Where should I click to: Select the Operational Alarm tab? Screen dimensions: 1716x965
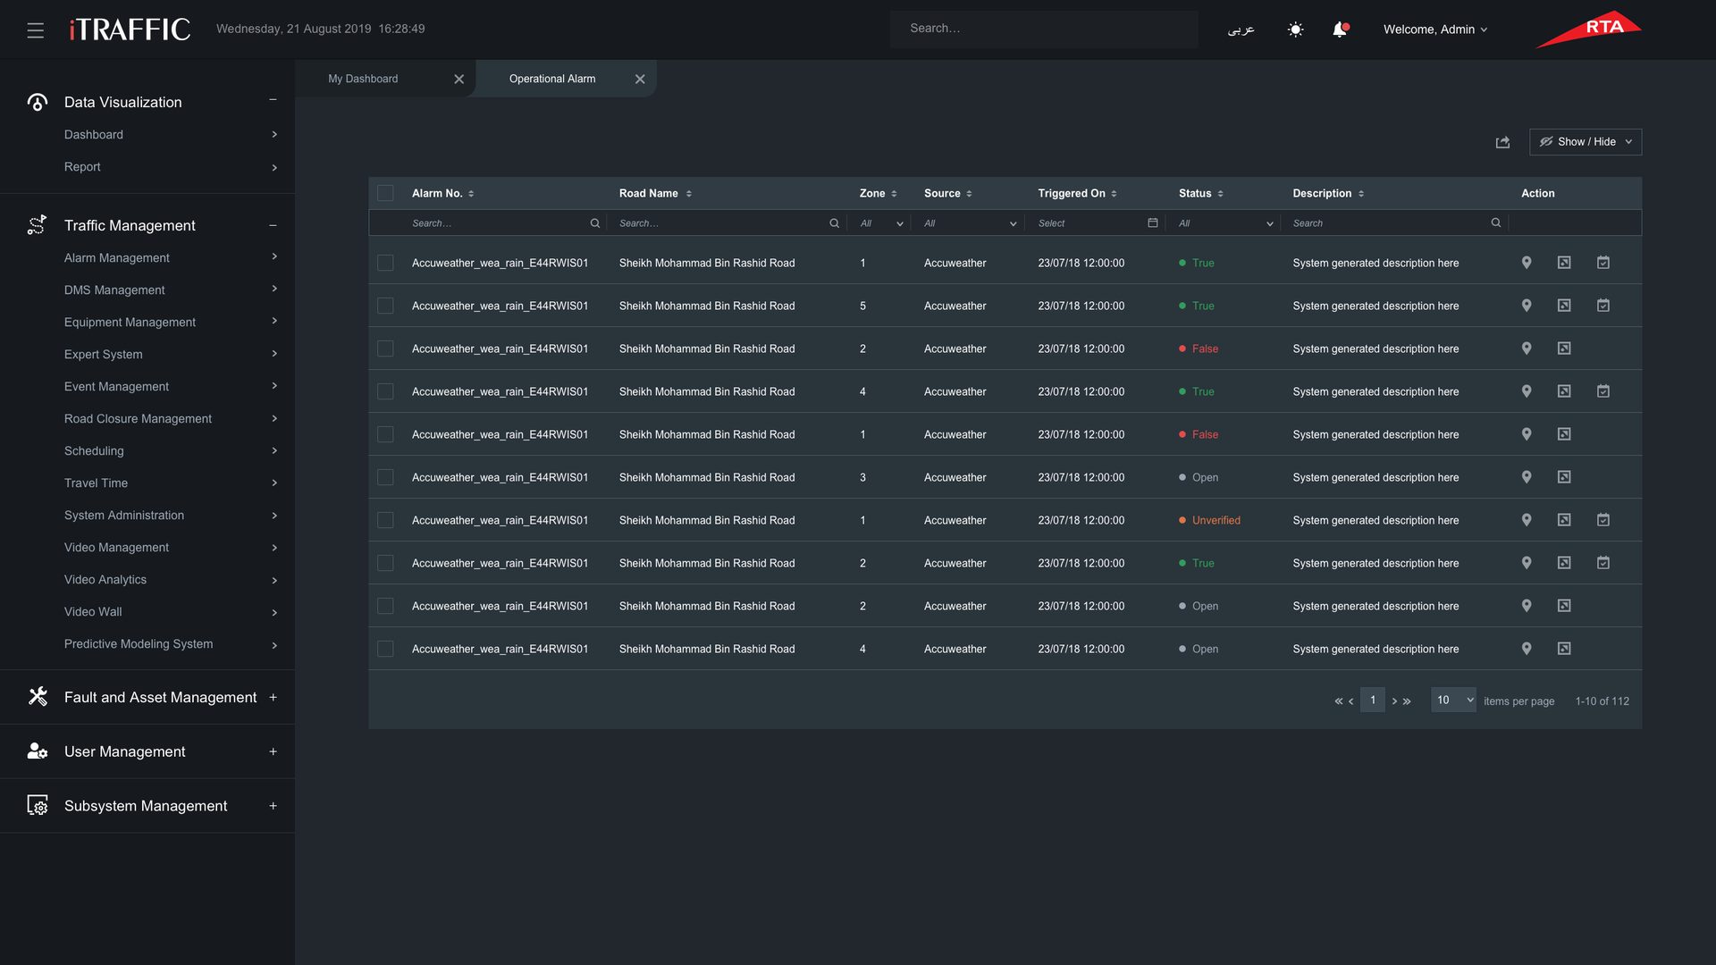point(552,79)
